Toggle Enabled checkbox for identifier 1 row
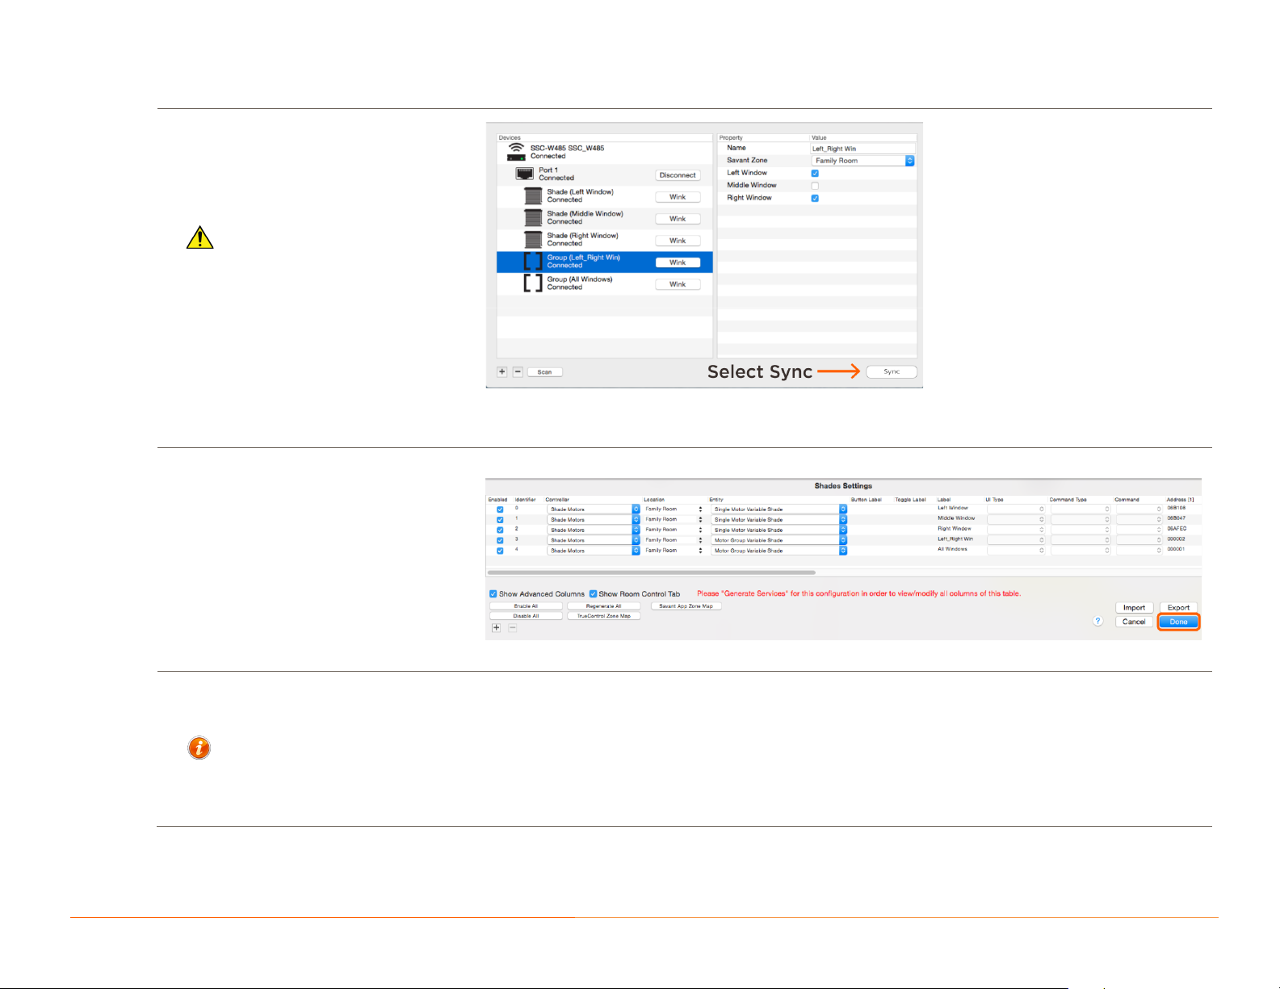The height and width of the screenshot is (989, 1280). coord(500,520)
